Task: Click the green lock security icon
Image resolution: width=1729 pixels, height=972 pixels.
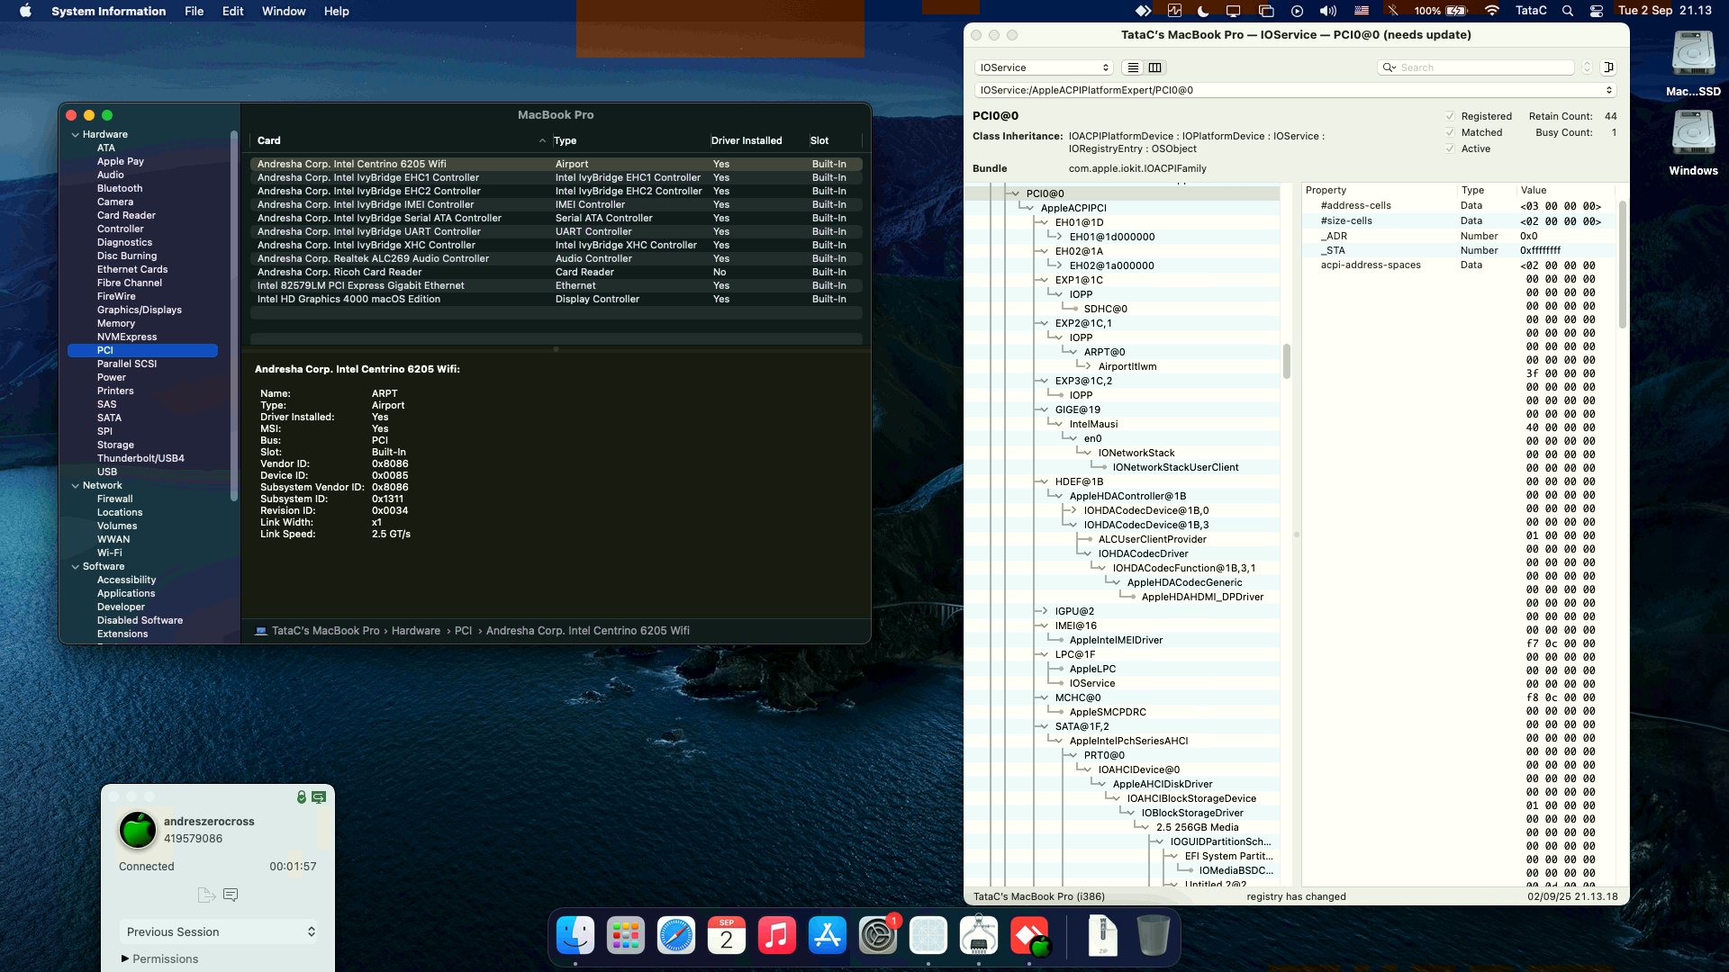Action: 302,797
